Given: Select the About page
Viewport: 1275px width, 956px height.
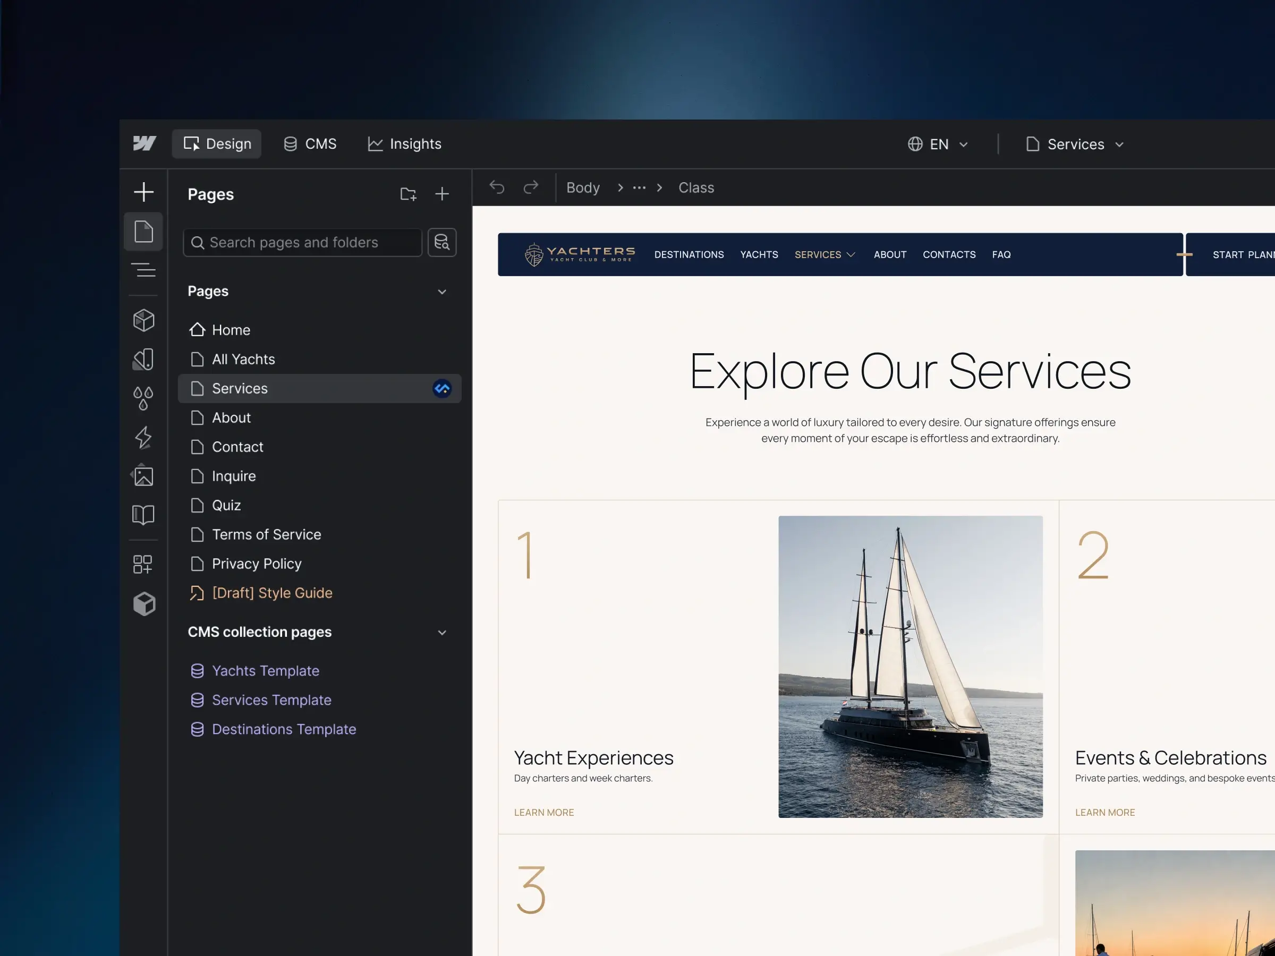Looking at the screenshot, I should click(x=320, y=418).
